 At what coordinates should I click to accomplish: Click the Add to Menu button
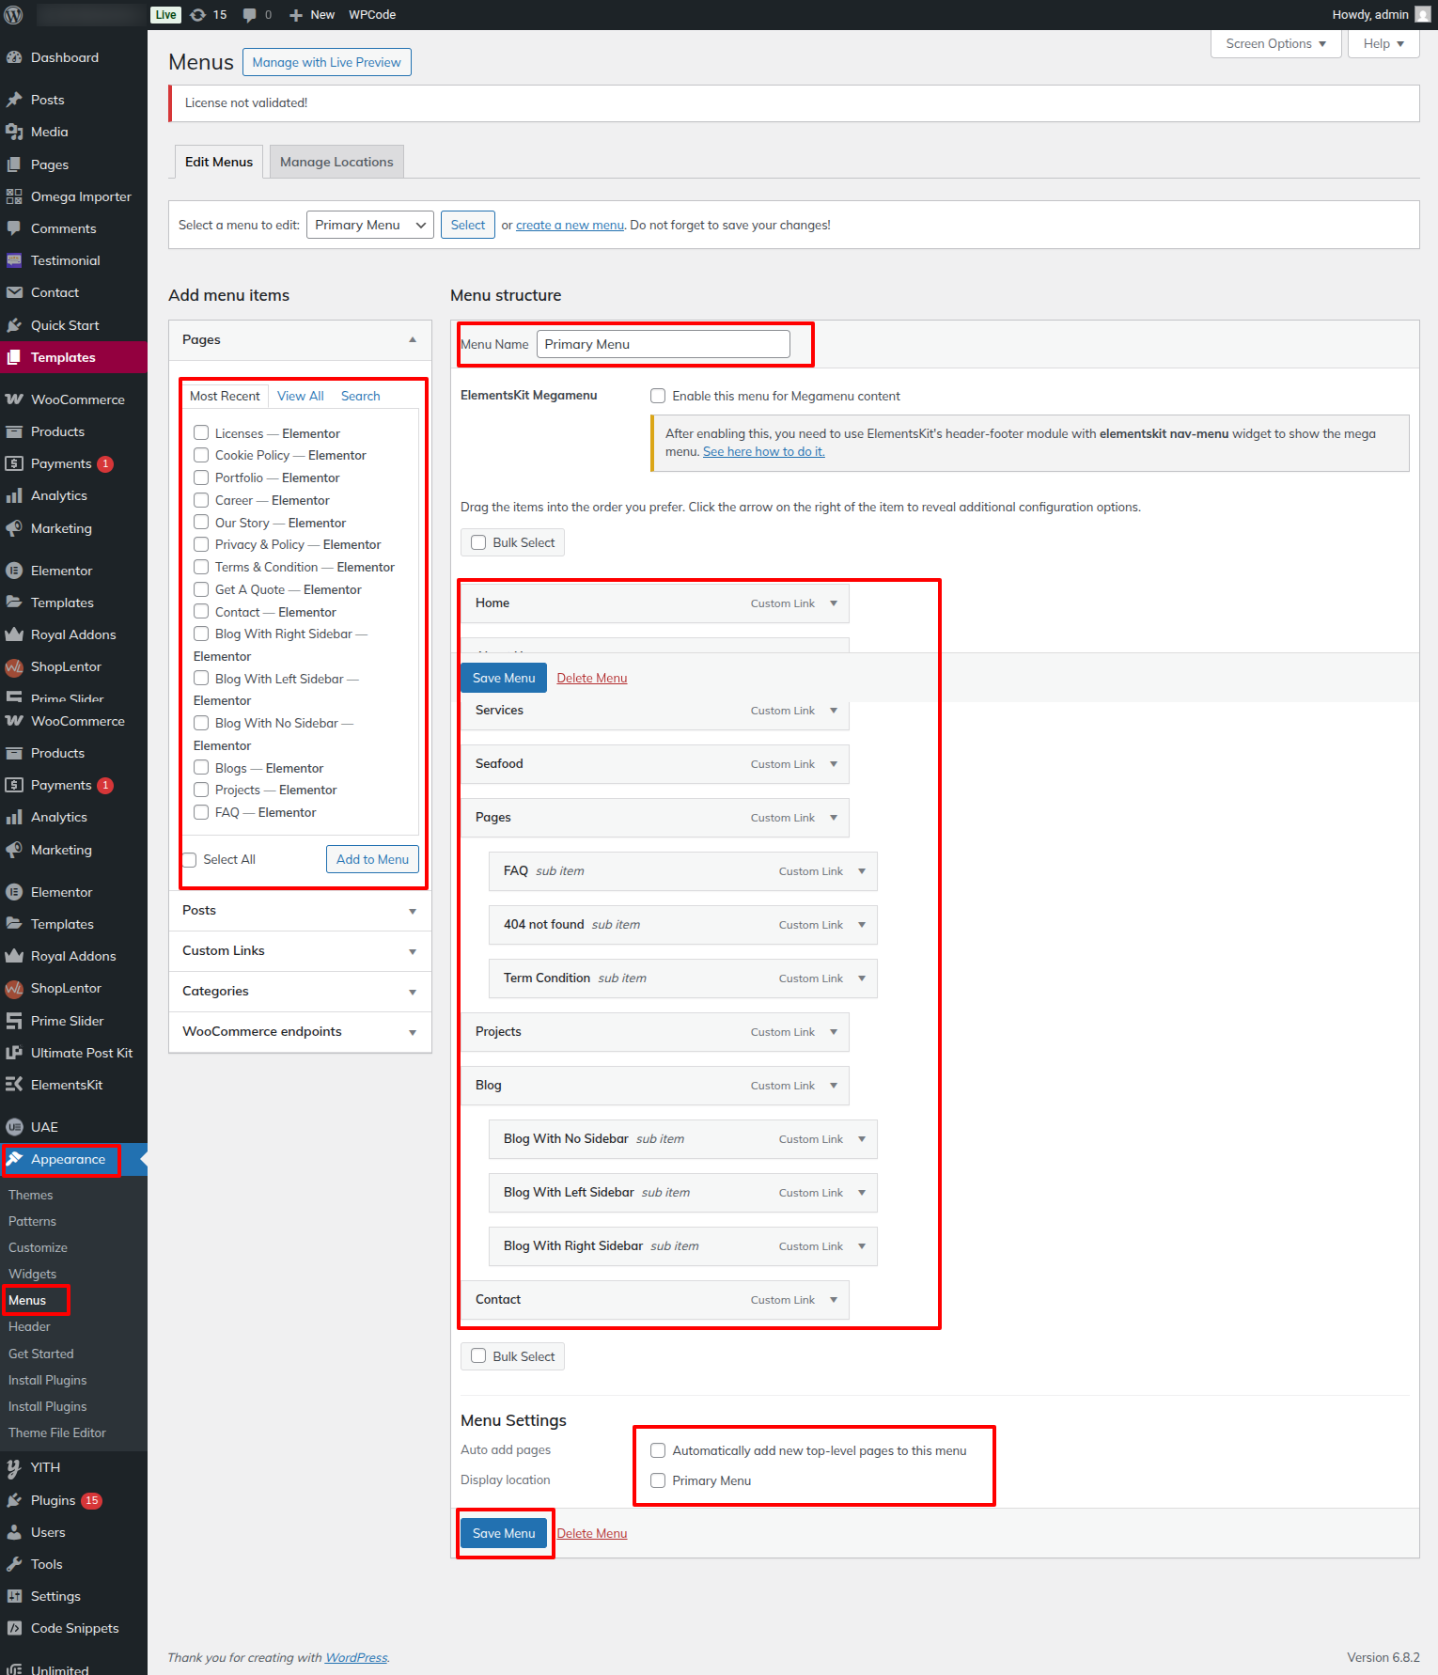[x=372, y=859]
